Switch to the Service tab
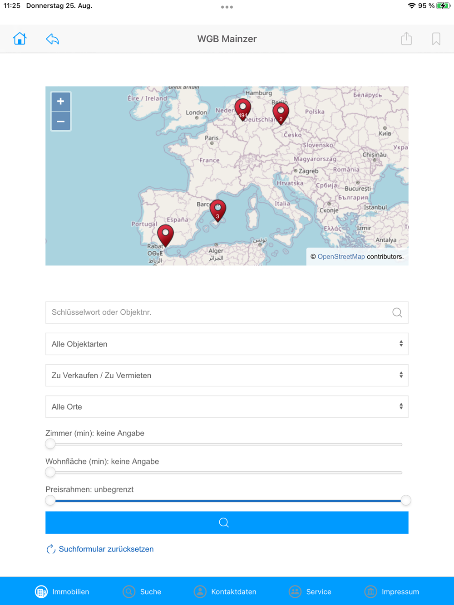This screenshot has height=605, width=454. click(310, 591)
